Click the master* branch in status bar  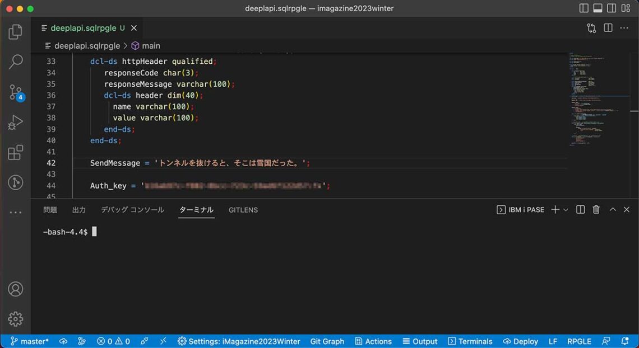pyautogui.click(x=29, y=341)
